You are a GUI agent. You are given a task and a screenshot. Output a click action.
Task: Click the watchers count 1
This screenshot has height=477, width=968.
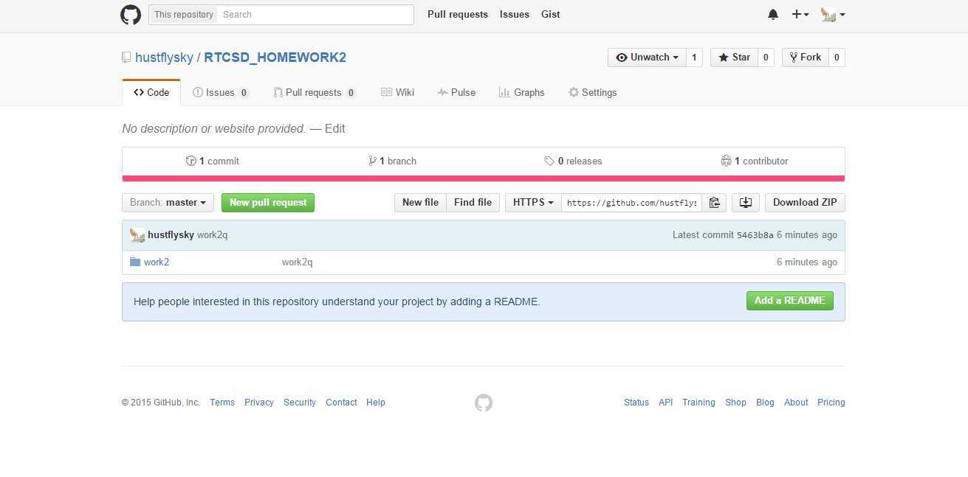point(694,58)
